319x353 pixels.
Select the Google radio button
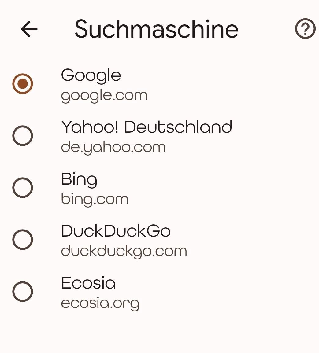23,84
